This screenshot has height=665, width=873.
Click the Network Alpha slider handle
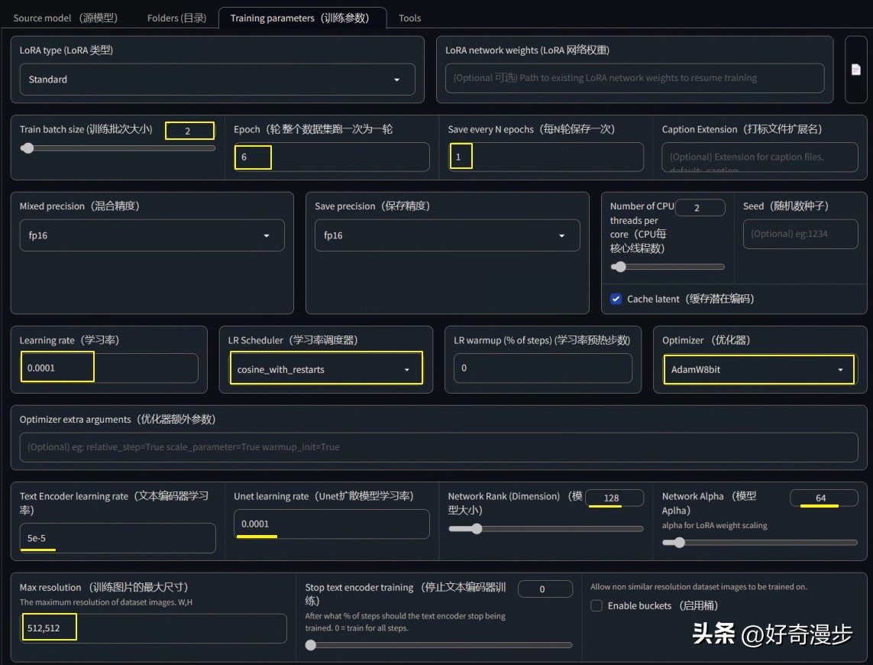[x=677, y=543]
